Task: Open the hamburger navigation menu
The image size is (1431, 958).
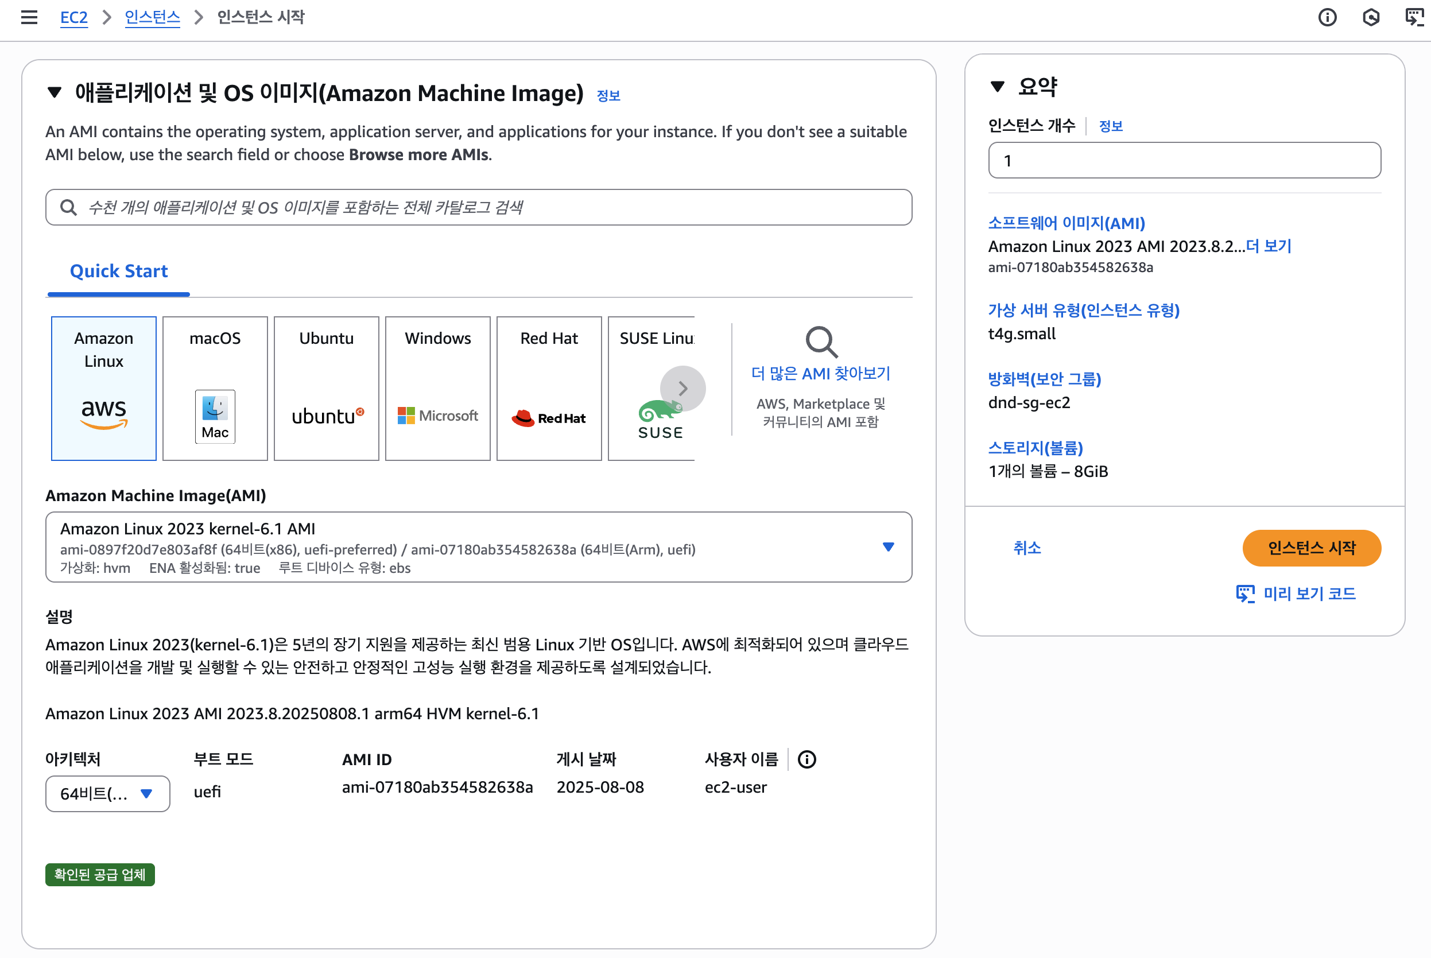Action: coord(29,17)
